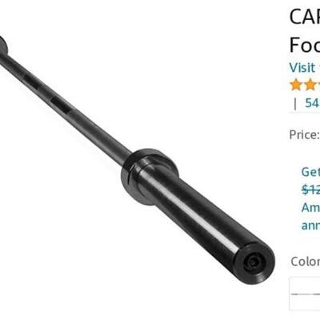
Task: Click the crossed-out "$12" price text
Action: click(x=311, y=190)
